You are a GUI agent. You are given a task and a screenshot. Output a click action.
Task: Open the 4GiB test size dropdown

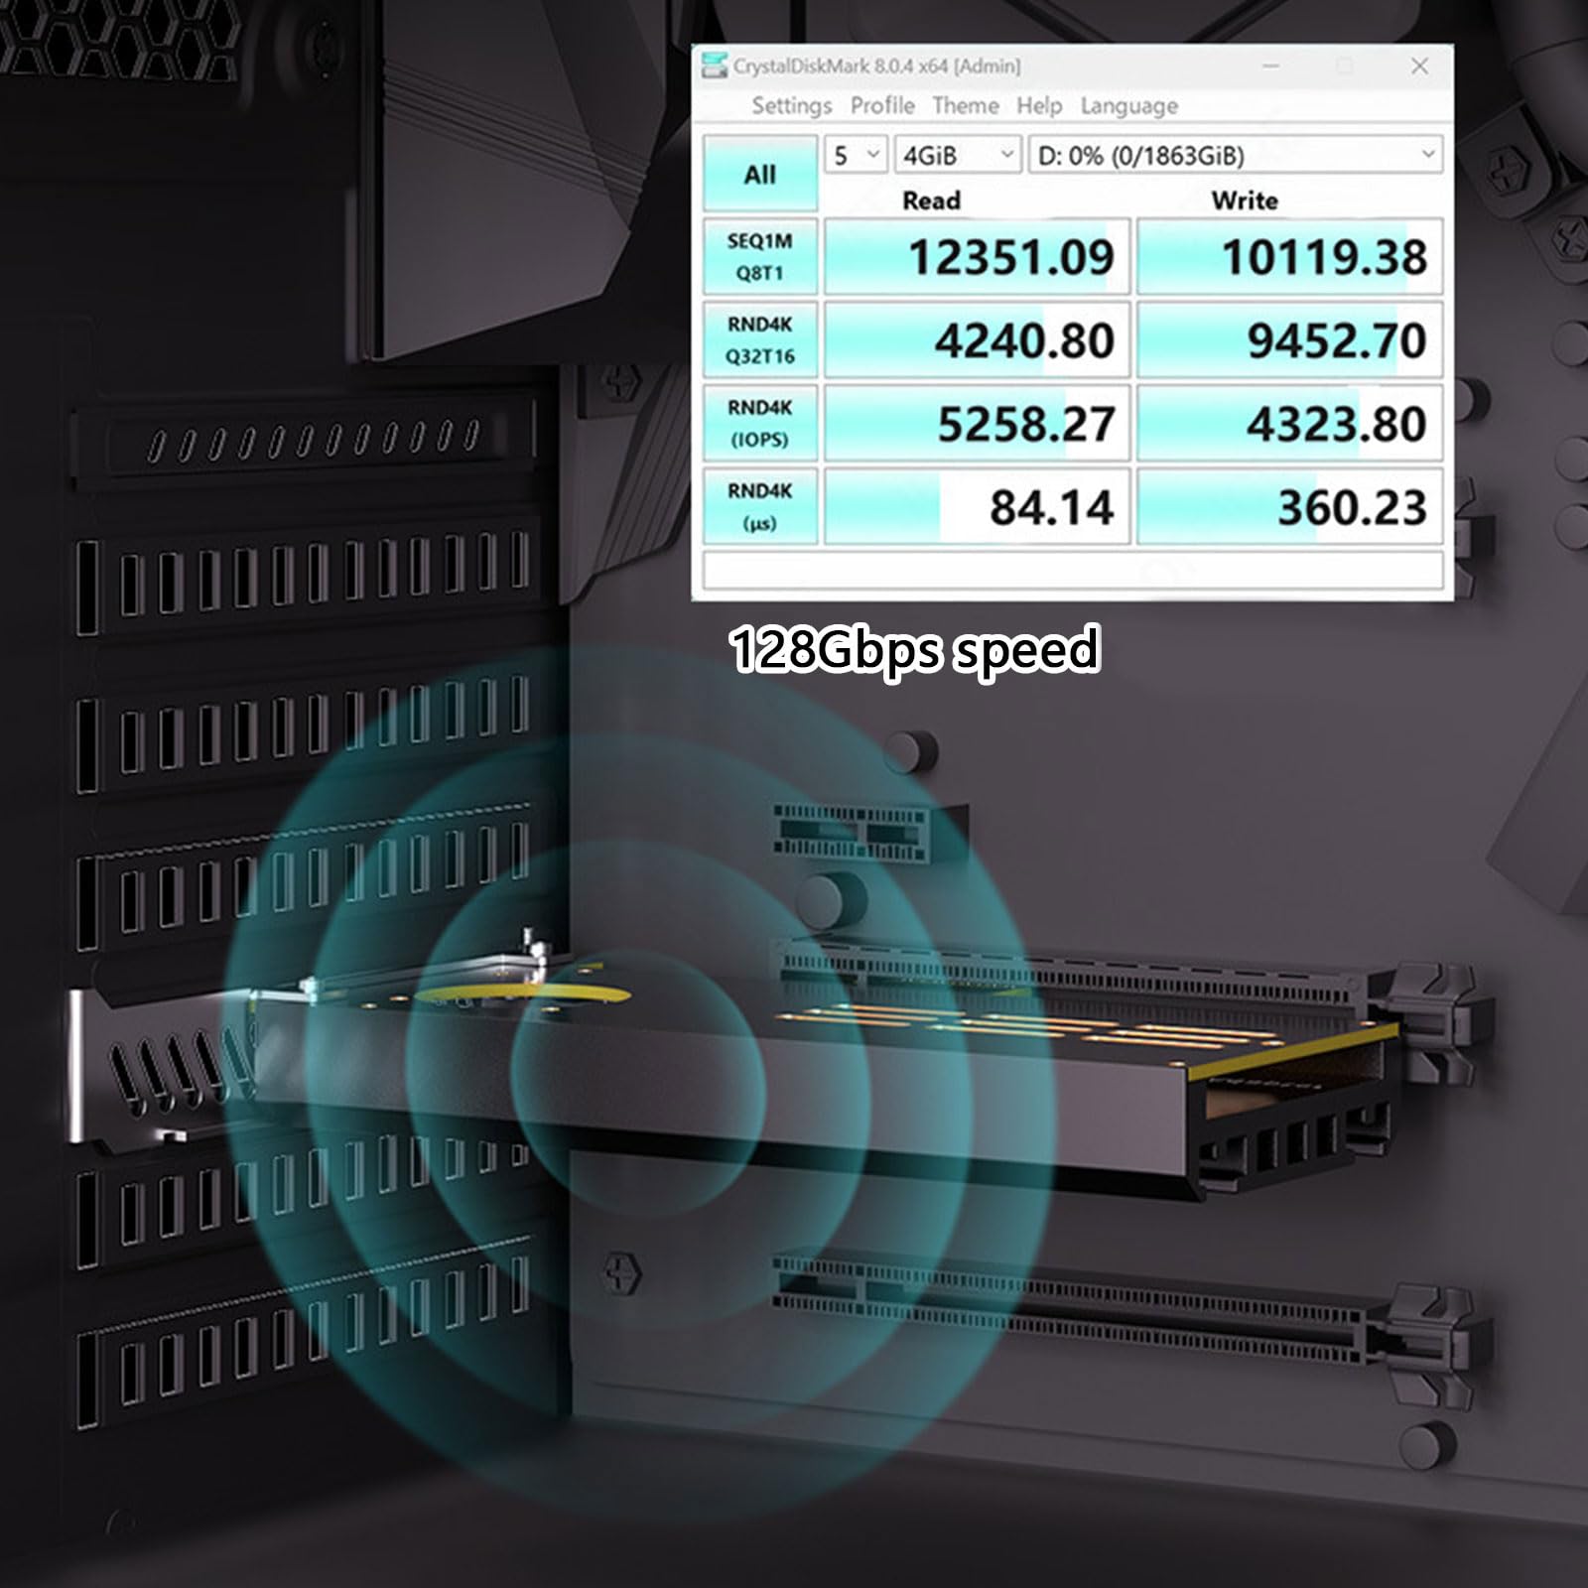point(955,155)
